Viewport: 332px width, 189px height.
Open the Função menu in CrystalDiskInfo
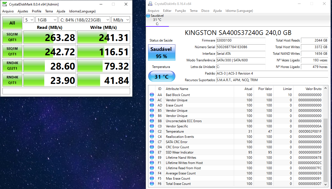pos(180,11)
